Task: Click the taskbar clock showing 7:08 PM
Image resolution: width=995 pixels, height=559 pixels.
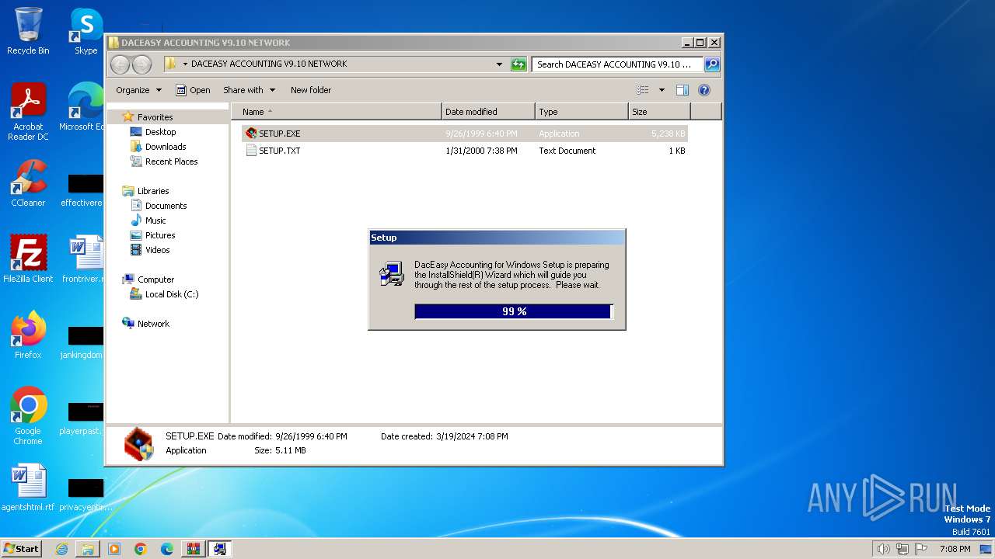Action: pyautogui.click(x=955, y=549)
